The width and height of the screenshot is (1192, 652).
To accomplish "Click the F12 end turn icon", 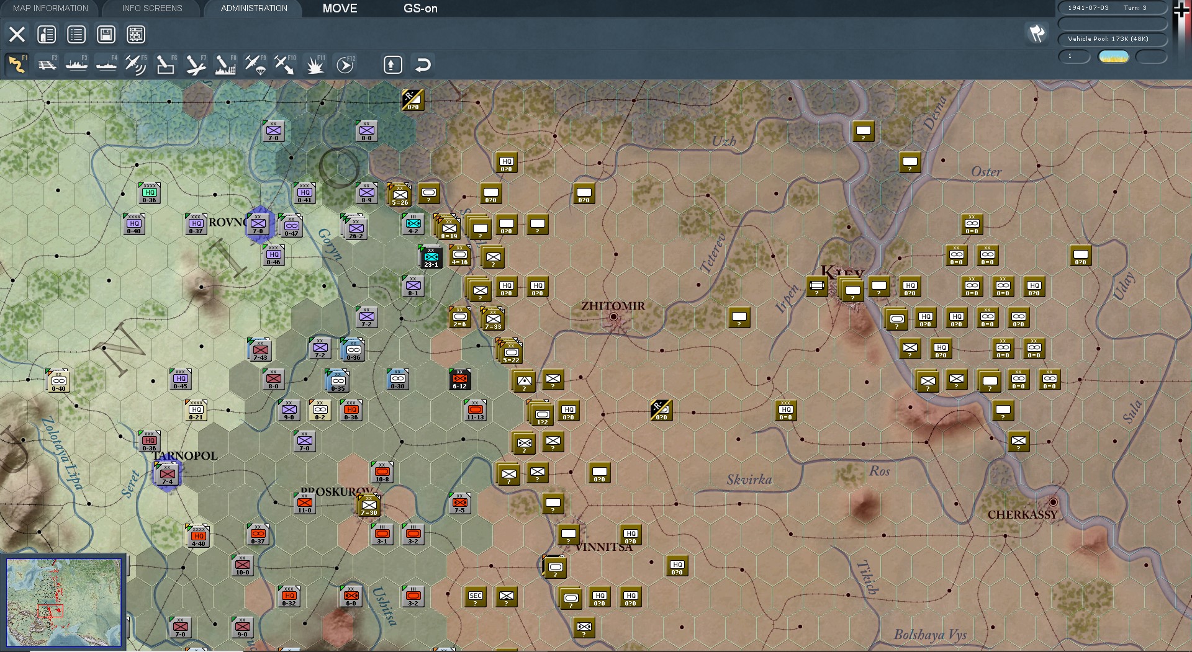I will (345, 65).
